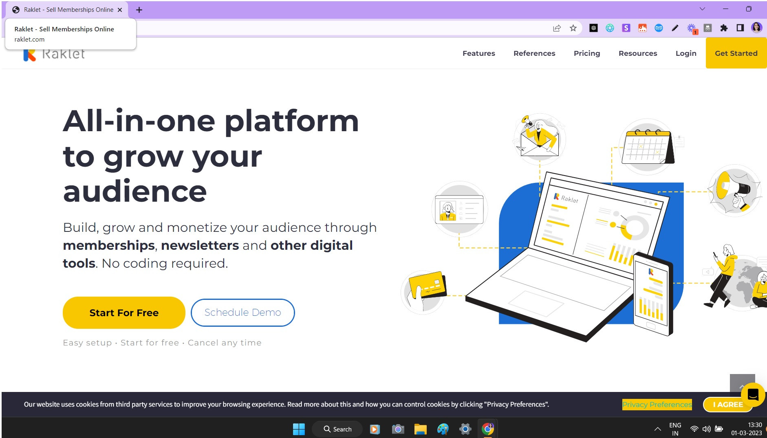
Task: Click the Login link
Action: point(686,53)
